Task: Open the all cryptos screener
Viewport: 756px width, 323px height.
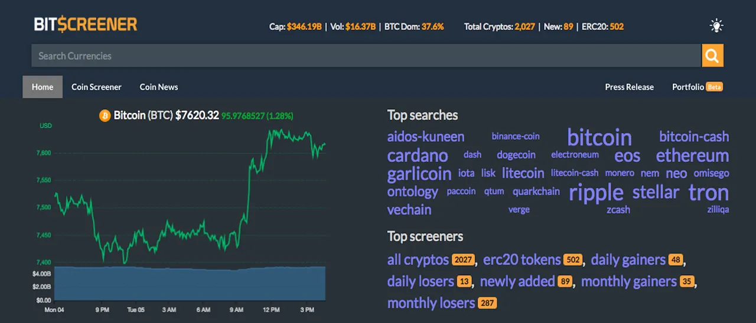Action: tap(418, 260)
